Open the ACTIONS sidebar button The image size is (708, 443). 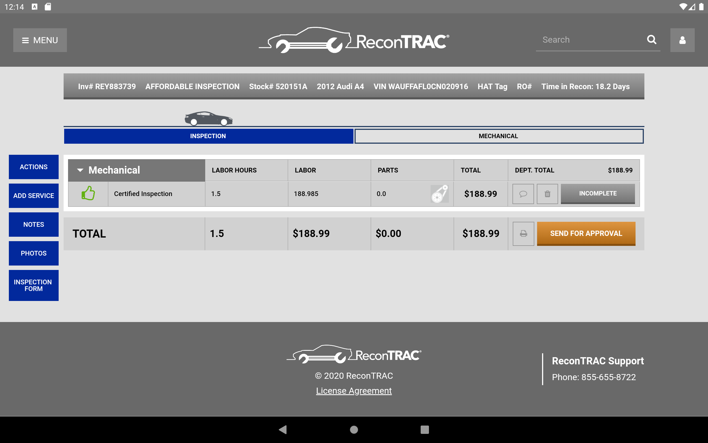34,167
